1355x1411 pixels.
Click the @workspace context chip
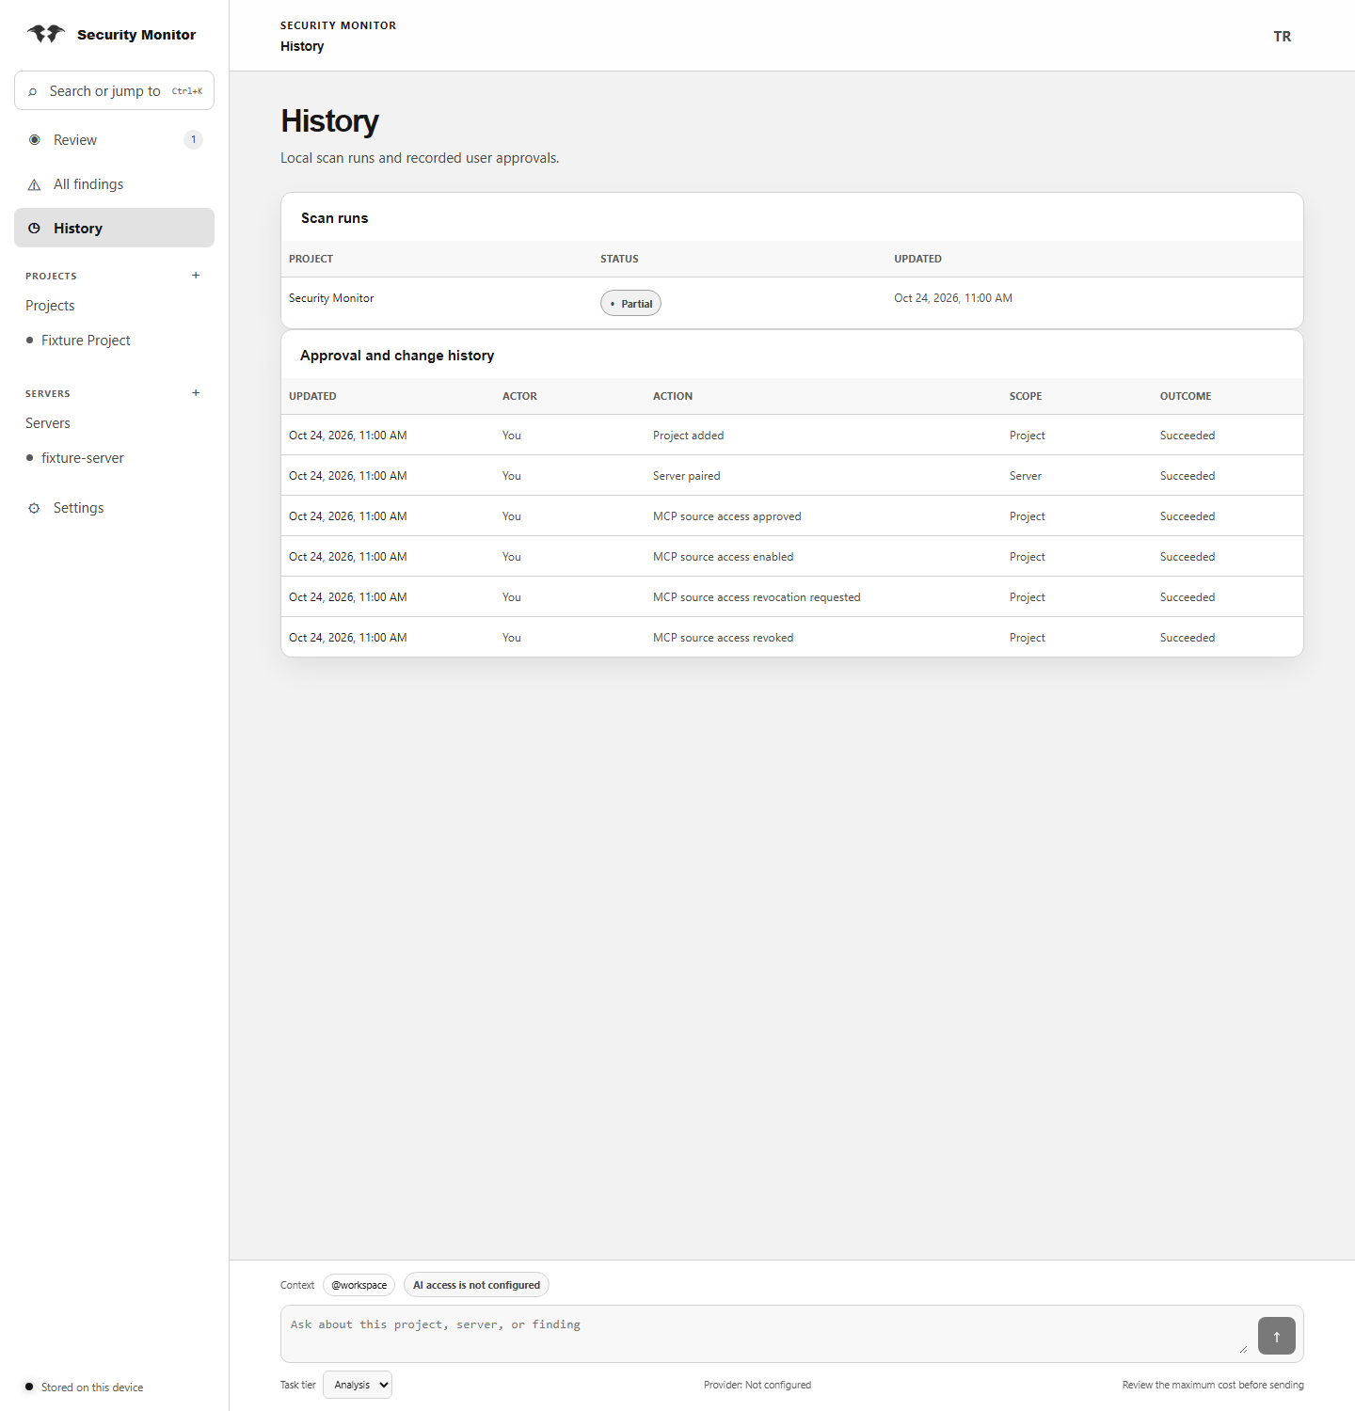tap(359, 1285)
